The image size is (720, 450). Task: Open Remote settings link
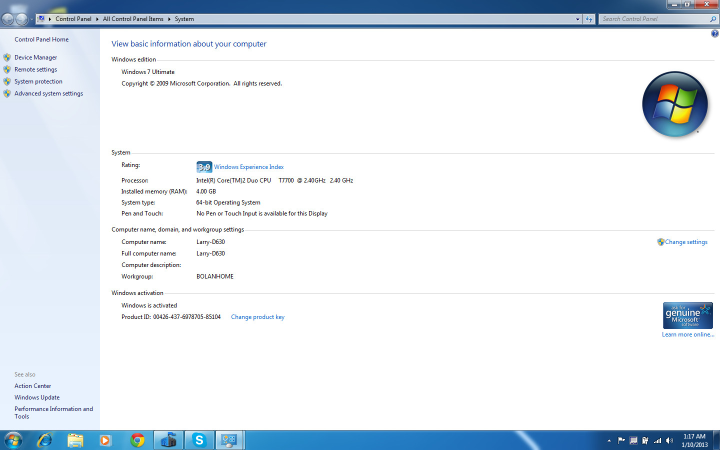[x=35, y=69]
